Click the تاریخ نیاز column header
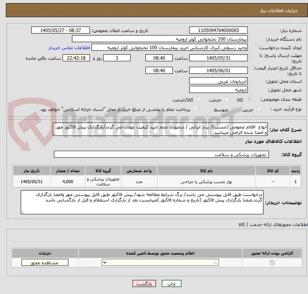 click(x=32, y=171)
